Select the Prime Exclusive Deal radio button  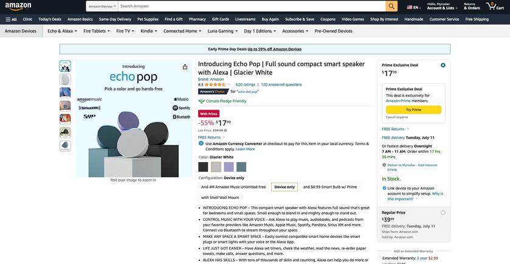pos(443,65)
